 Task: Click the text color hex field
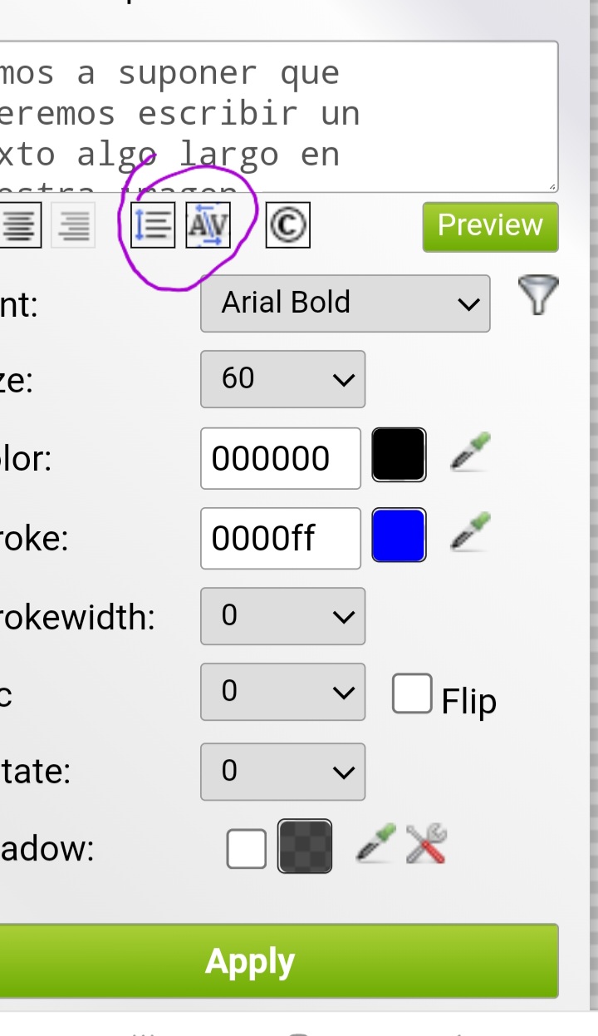click(x=280, y=458)
